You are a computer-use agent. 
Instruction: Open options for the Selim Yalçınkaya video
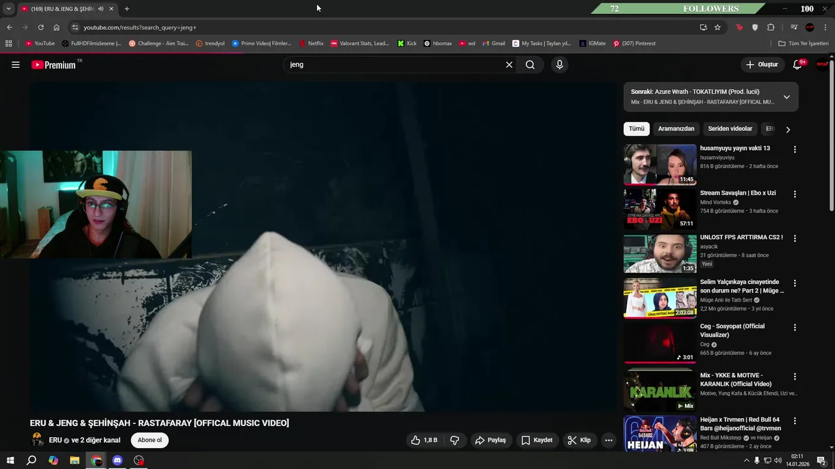(795, 283)
